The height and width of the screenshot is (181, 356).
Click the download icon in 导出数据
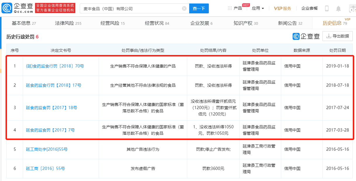pyautogui.click(x=329, y=36)
